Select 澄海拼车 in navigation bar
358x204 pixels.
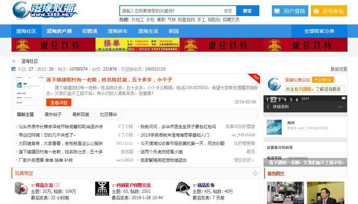[x=118, y=31]
